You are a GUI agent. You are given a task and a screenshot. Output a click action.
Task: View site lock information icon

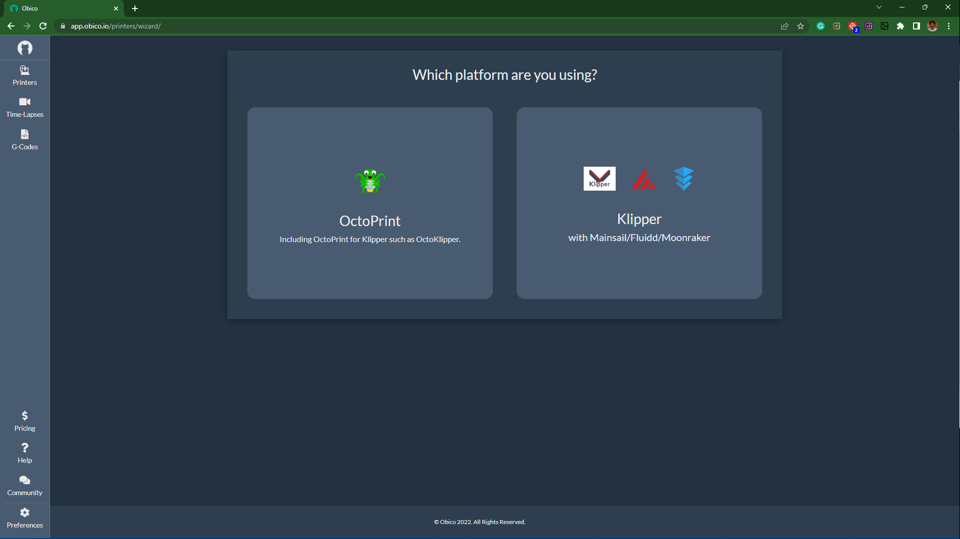point(63,26)
